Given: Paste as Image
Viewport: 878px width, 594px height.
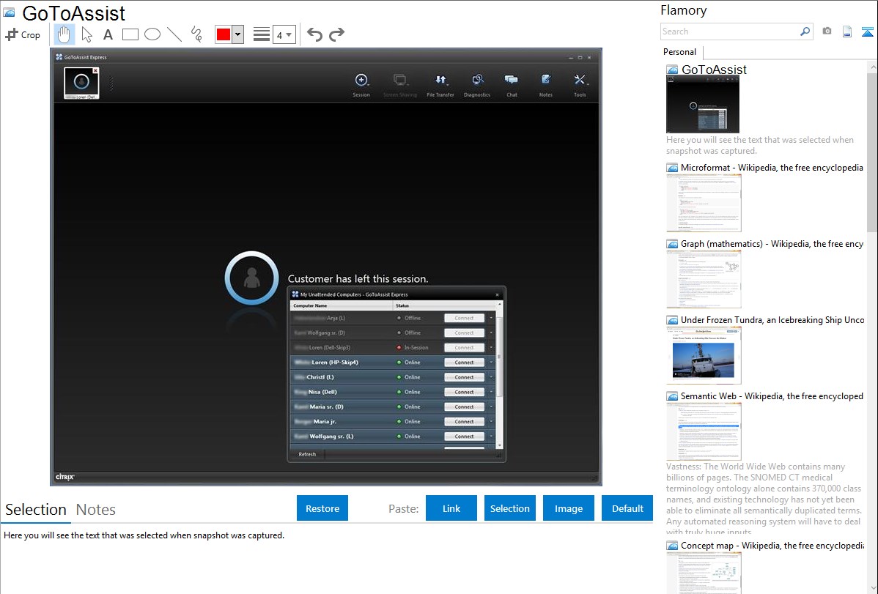Looking at the screenshot, I should coord(568,508).
